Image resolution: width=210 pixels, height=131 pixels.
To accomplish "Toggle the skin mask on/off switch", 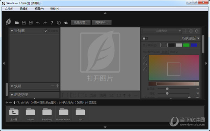I will pos(145,38).
